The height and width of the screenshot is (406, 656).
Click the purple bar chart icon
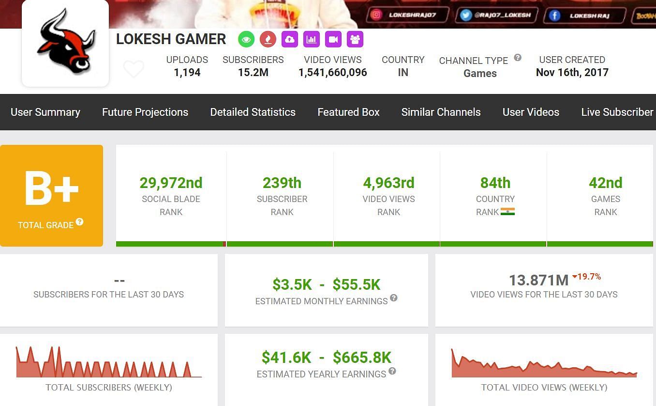click(312, 39)
